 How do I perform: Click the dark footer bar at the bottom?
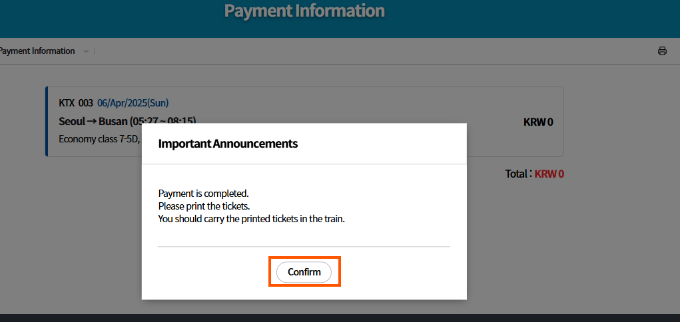(340, 318)
